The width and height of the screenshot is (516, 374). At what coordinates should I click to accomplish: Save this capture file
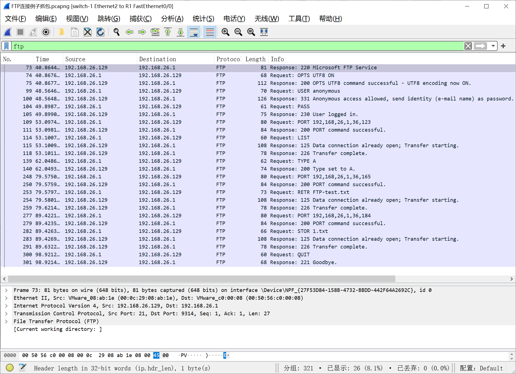75,32
